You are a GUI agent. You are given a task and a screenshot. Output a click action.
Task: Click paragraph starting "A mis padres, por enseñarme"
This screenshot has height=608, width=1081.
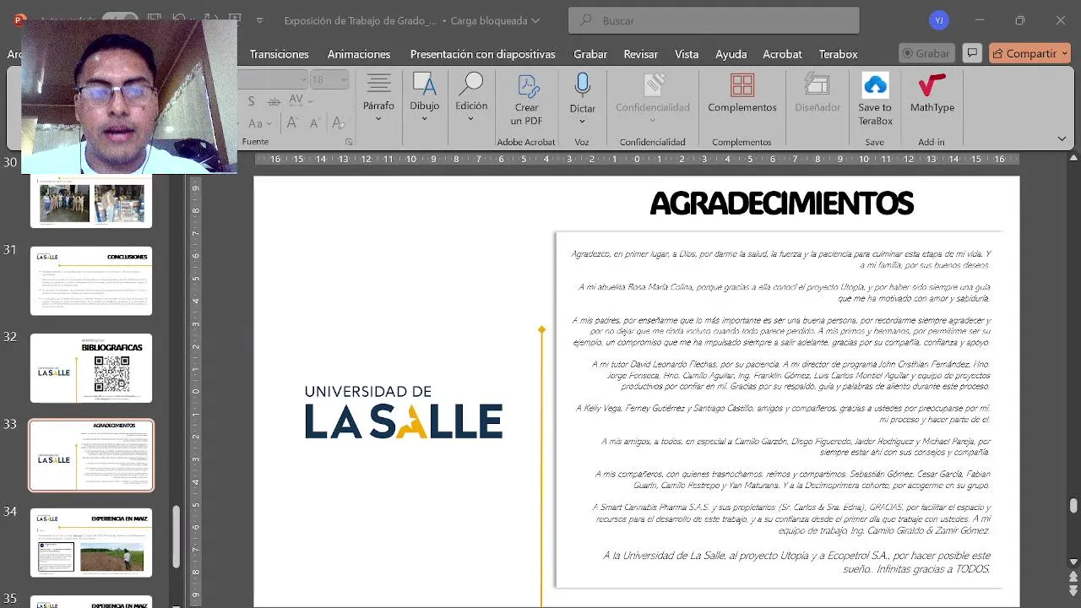(781, 331)
